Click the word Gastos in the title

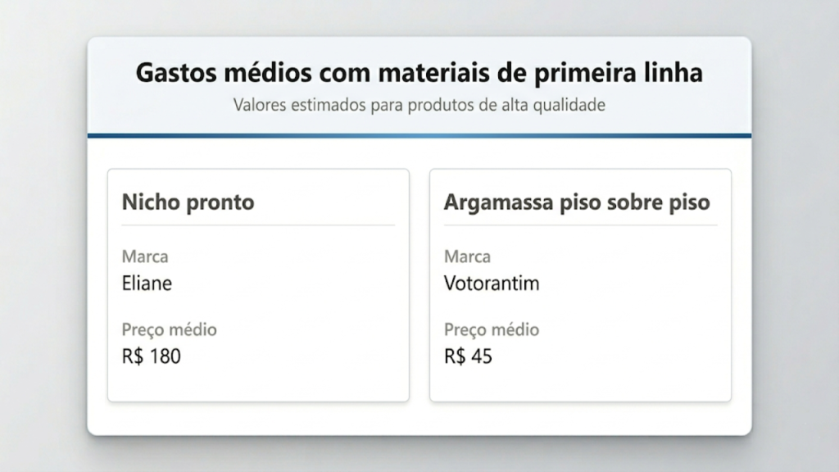pos(176,73)
